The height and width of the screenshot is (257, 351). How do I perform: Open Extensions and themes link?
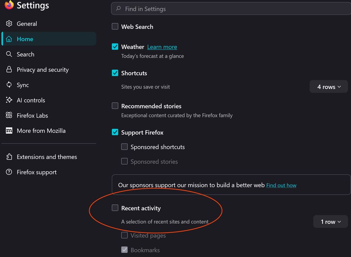pyautogui.click(x=49, y=157)
